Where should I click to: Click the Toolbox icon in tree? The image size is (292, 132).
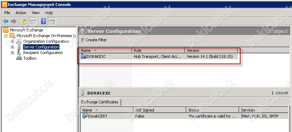coord(19,58)
